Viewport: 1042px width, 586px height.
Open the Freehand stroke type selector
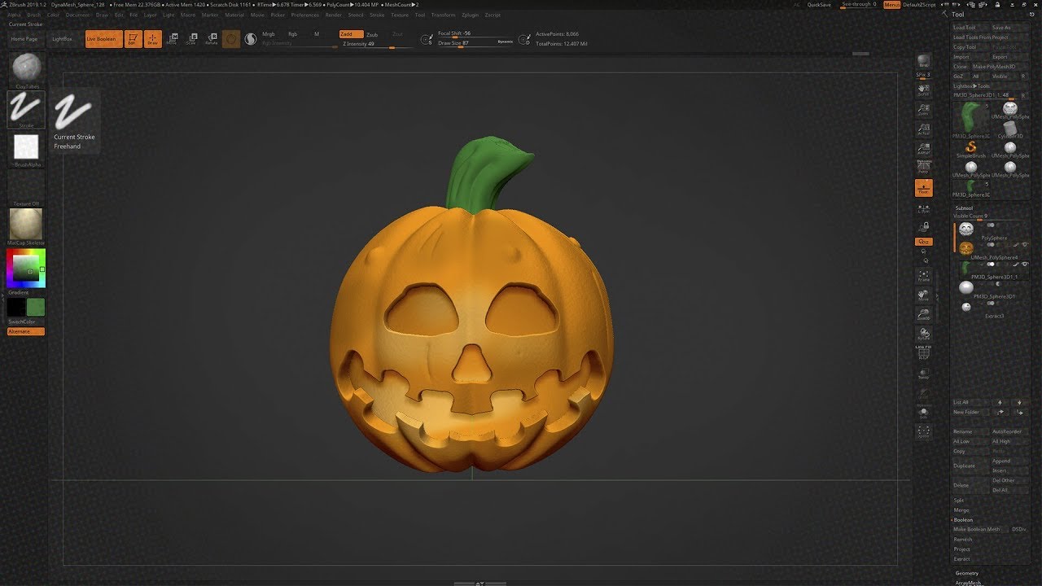click(26, 109)
